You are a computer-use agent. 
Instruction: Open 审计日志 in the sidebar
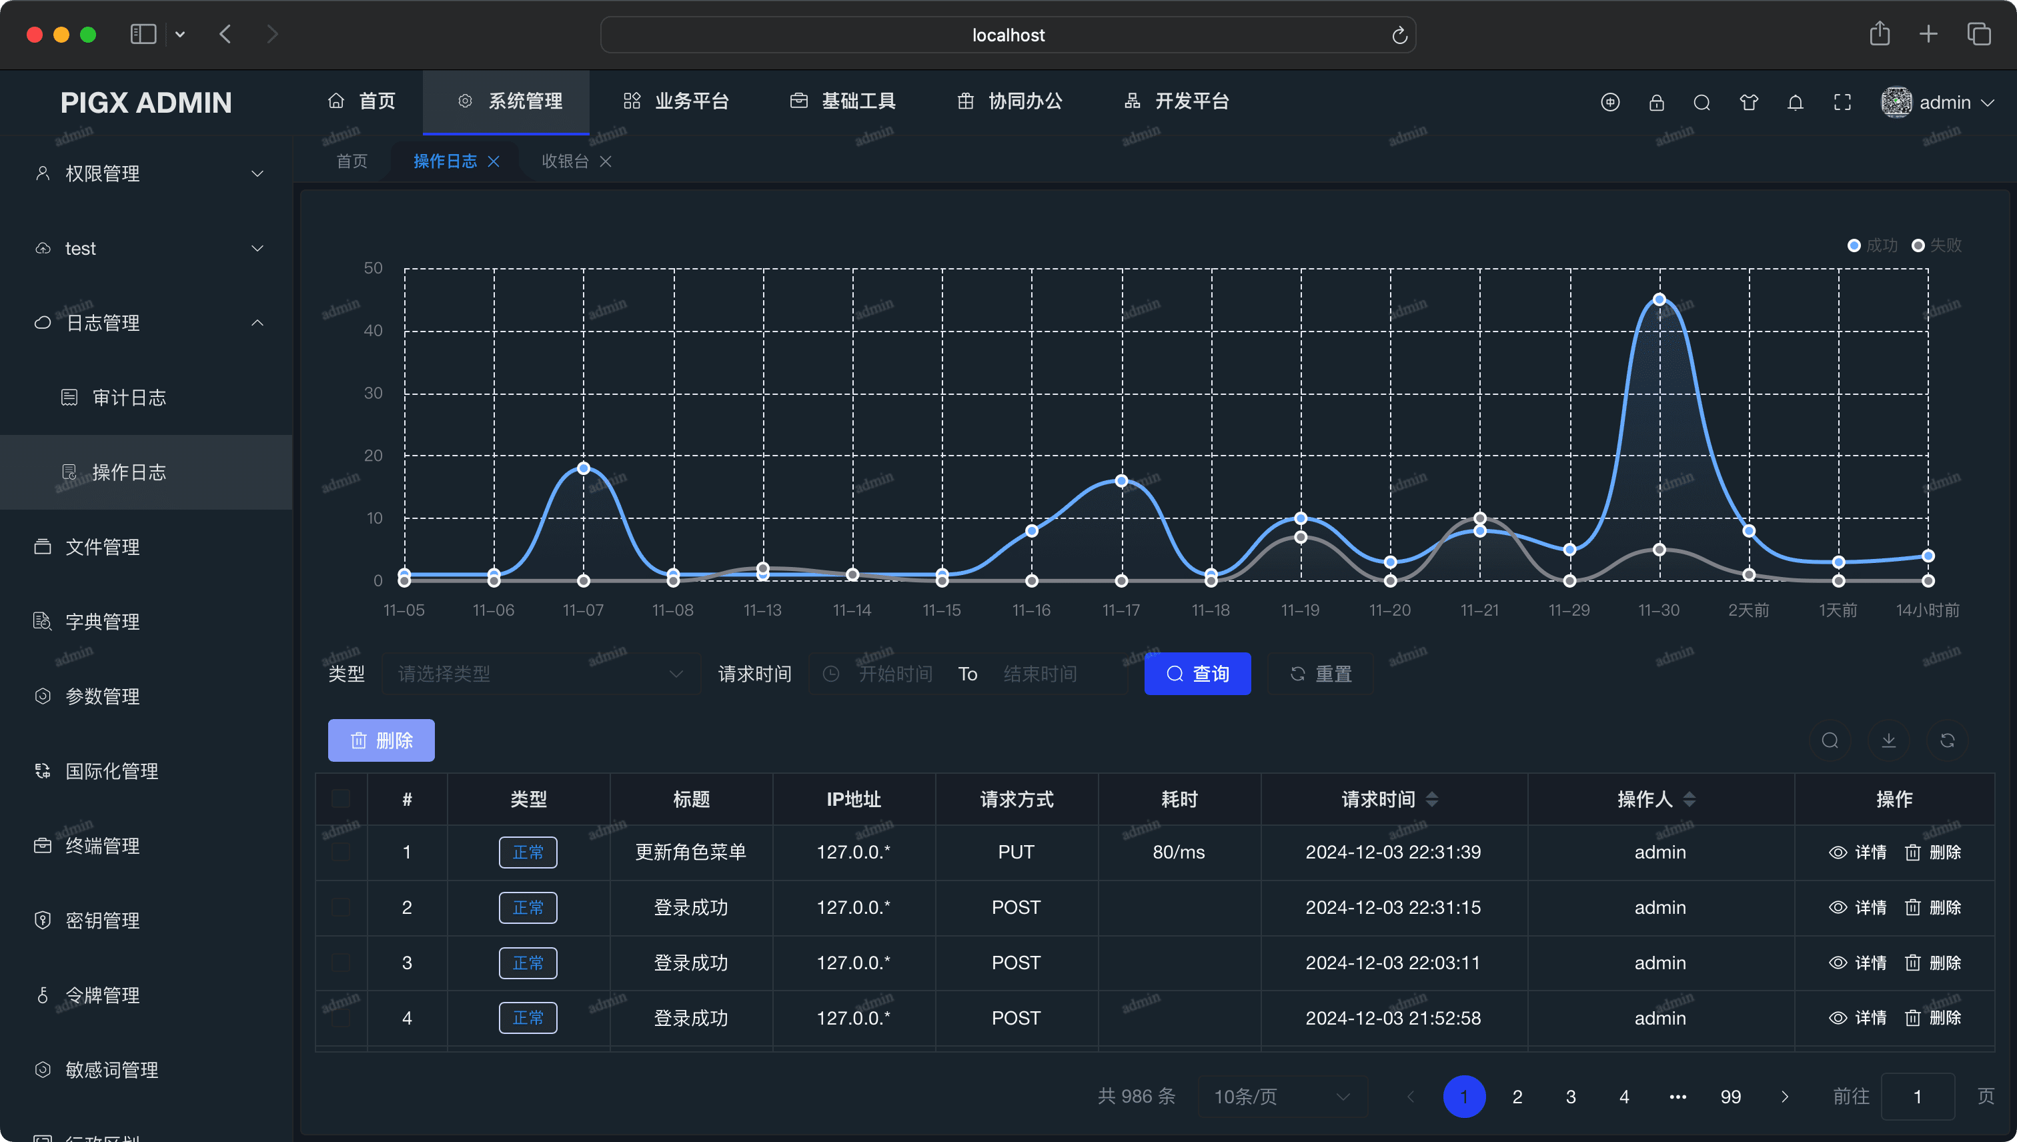coord(146,398)
